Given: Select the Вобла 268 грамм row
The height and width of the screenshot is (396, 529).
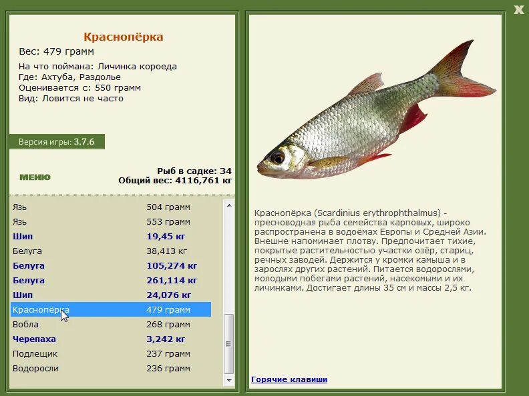Looking at the screenshot, I should pos(111,325).
